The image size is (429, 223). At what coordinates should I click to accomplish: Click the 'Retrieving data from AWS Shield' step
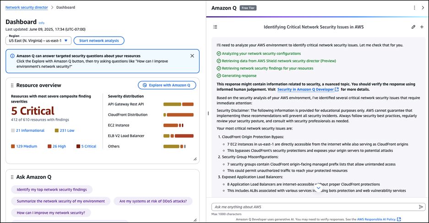[x=277, y=61]
